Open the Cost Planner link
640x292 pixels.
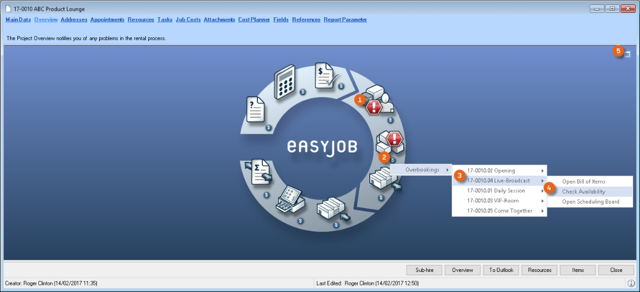(253, 19)
